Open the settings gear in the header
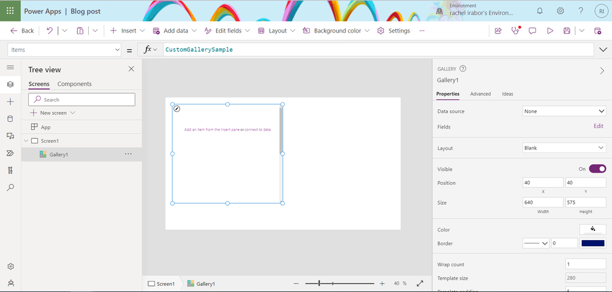The width and height of the screenshot is (612, 292). click(x=561, y=11)
